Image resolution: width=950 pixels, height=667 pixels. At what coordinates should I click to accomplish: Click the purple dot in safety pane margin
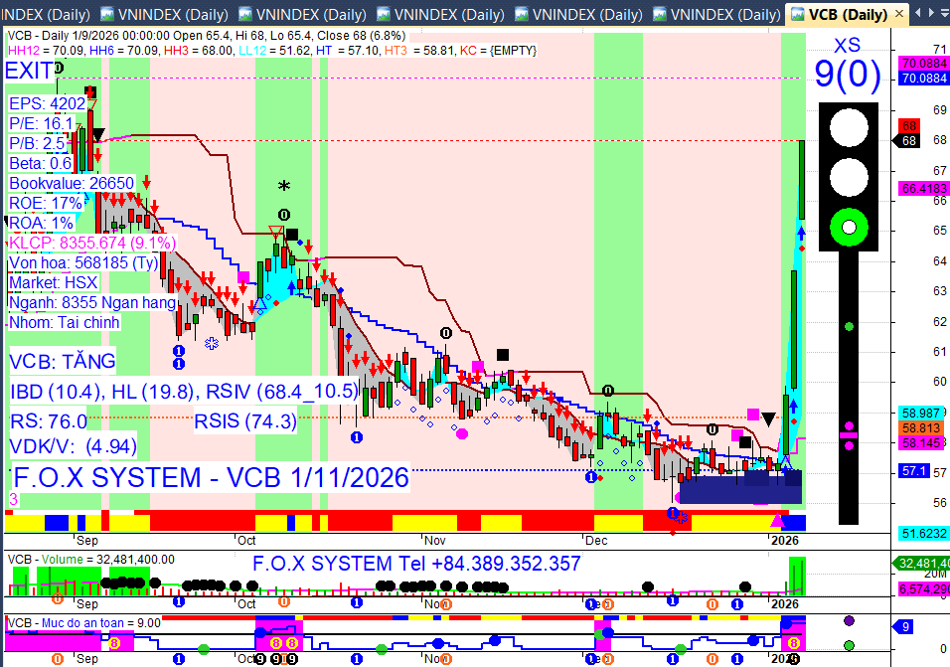(x=849, y=621)
